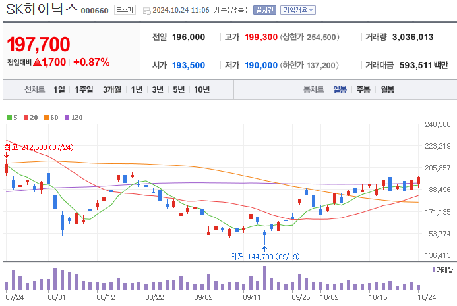Click the 10/24 x-axis date label
Viewport: 457px width, 306px height.
[x=427, y=297]
